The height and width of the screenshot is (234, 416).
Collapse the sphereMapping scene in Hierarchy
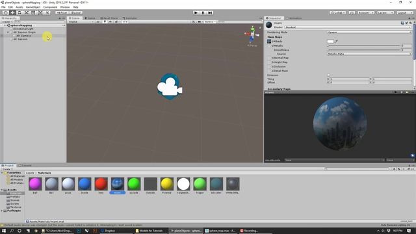pyautogui.click(x=5, y=25)
